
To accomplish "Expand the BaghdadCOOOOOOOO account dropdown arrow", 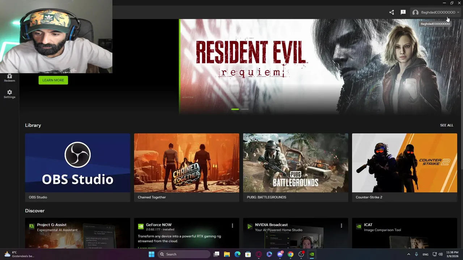I will coord(458,12).
